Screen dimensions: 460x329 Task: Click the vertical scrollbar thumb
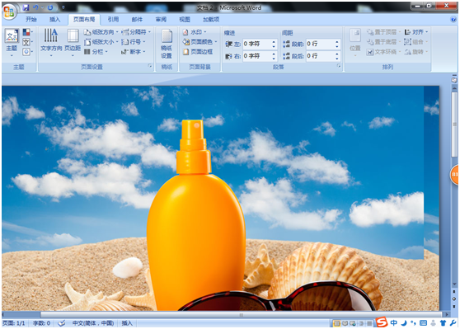click(x=454, y=125)
